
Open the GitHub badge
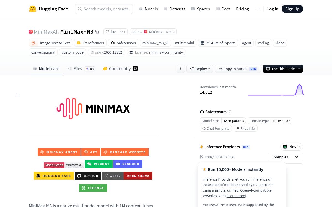click(88, 176)
